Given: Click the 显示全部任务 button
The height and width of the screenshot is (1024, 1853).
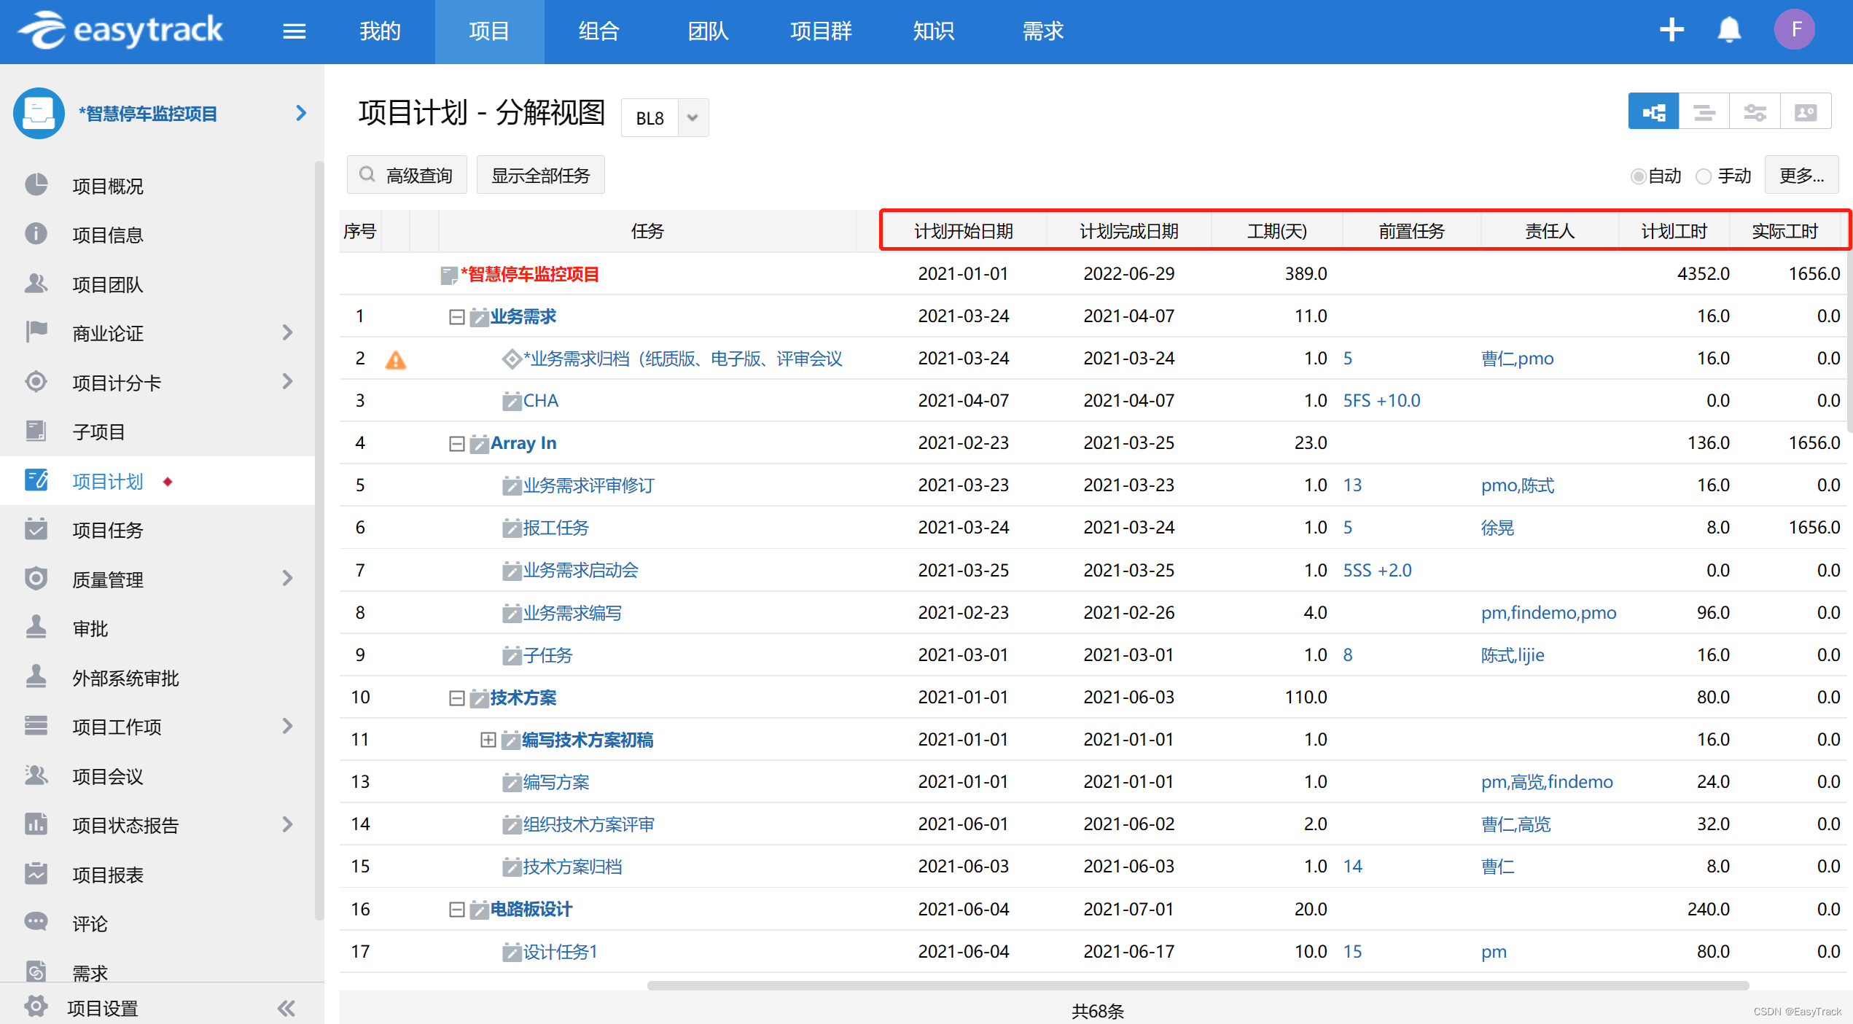Looking at the screenshot, I should (x=540, y=176).
